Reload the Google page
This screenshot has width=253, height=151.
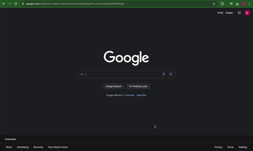coord(15,4)
